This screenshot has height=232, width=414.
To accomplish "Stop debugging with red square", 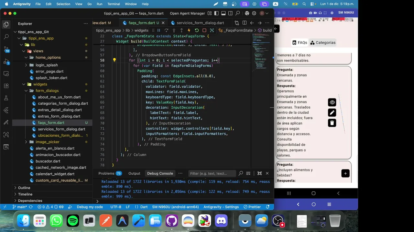I will coord(204,30).
